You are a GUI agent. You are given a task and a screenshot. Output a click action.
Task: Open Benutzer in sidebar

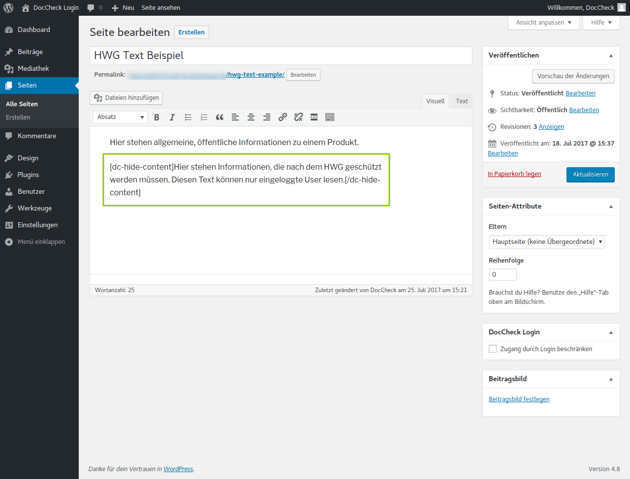(39, 191)
